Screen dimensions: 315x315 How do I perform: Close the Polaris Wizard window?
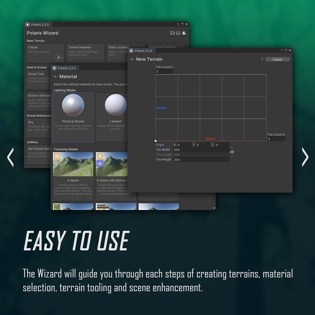(186, 24)
